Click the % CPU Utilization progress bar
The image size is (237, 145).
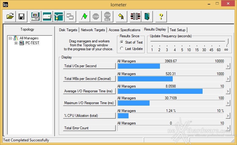[x=171, y=116]
